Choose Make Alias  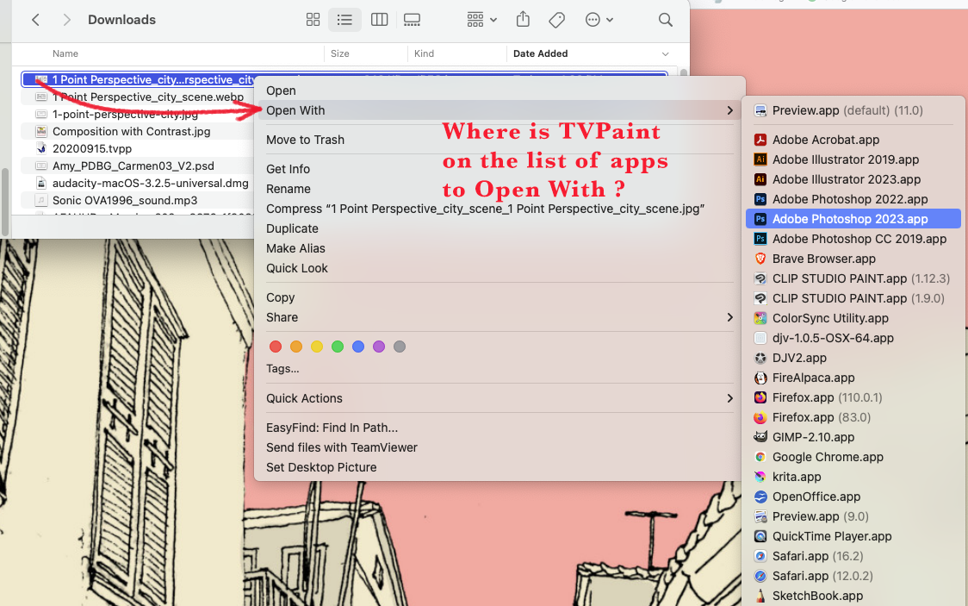pos(295,248)
